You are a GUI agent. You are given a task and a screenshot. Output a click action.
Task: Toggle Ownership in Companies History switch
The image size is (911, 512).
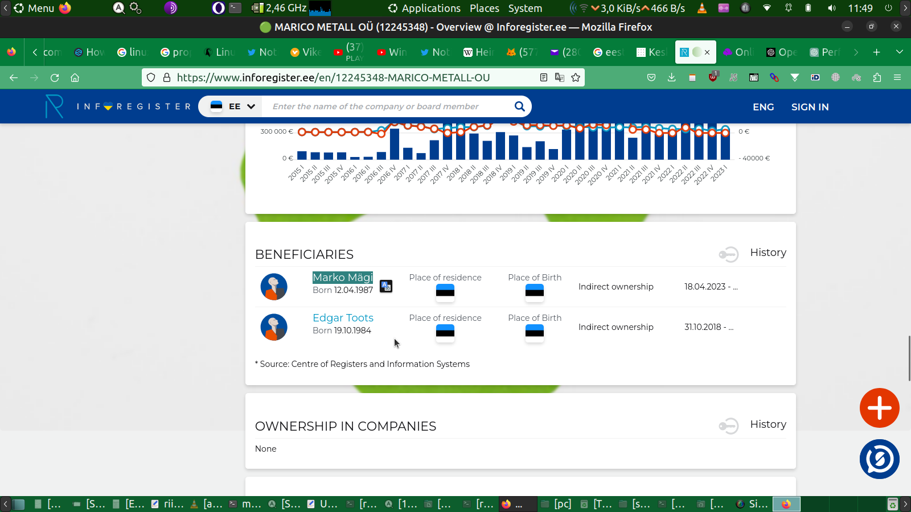tap(728, 426)
